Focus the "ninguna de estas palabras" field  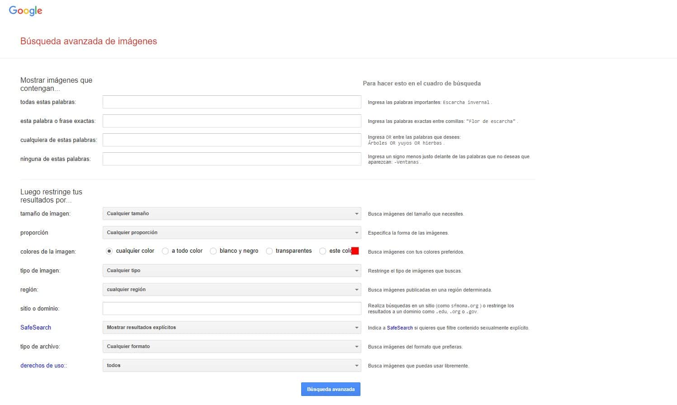(x=232, y=159)
